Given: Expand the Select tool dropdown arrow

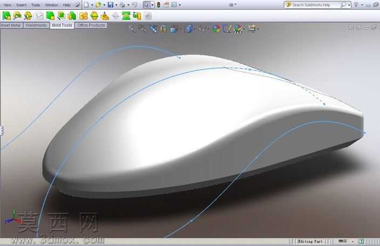Looking at the screenshot, I should (x=152, y=5).
